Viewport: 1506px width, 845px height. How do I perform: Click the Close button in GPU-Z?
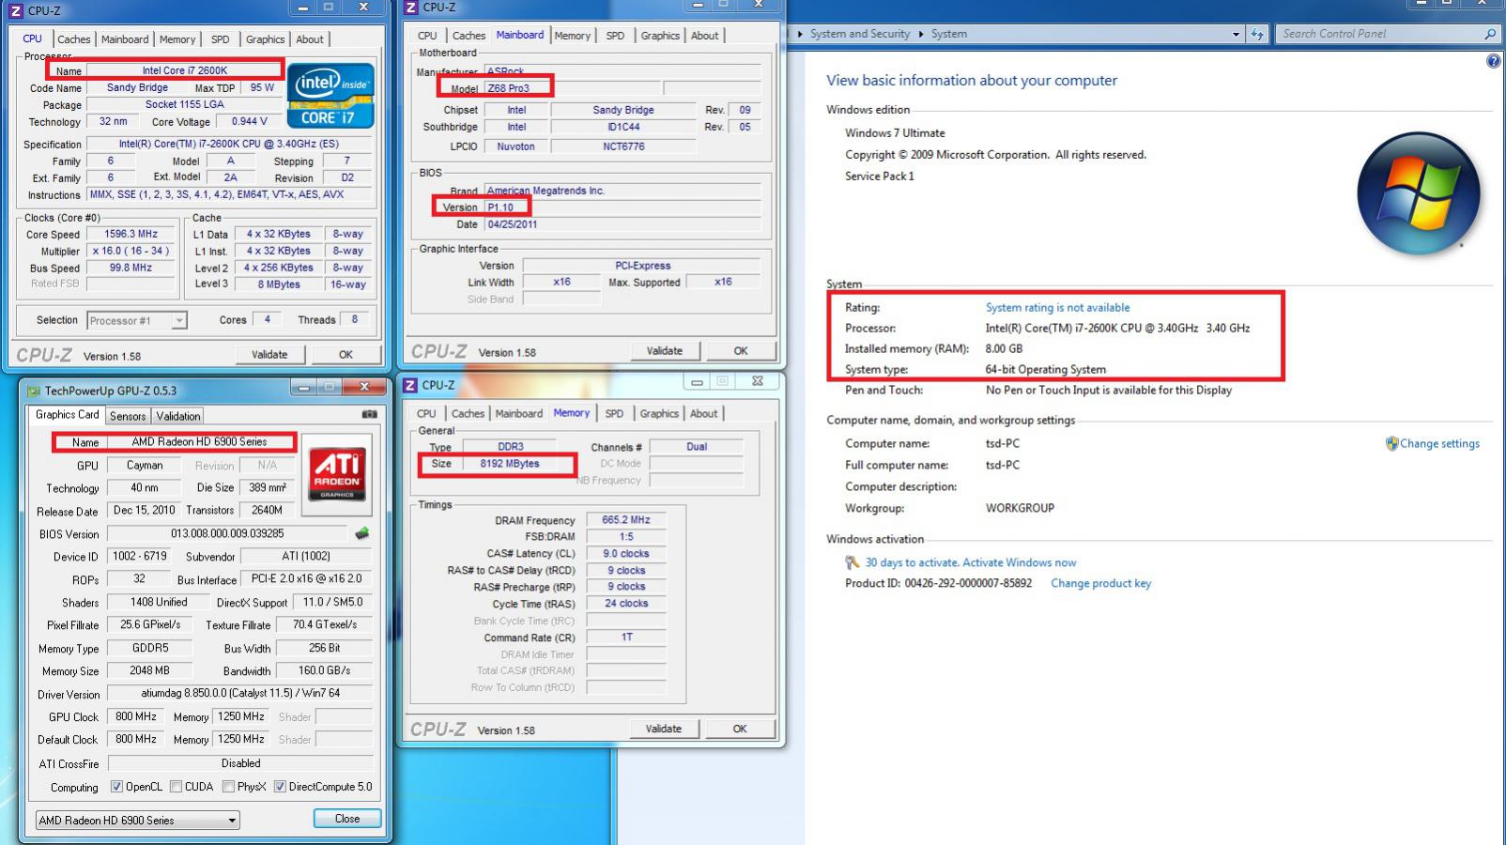[x=347, y=819]
